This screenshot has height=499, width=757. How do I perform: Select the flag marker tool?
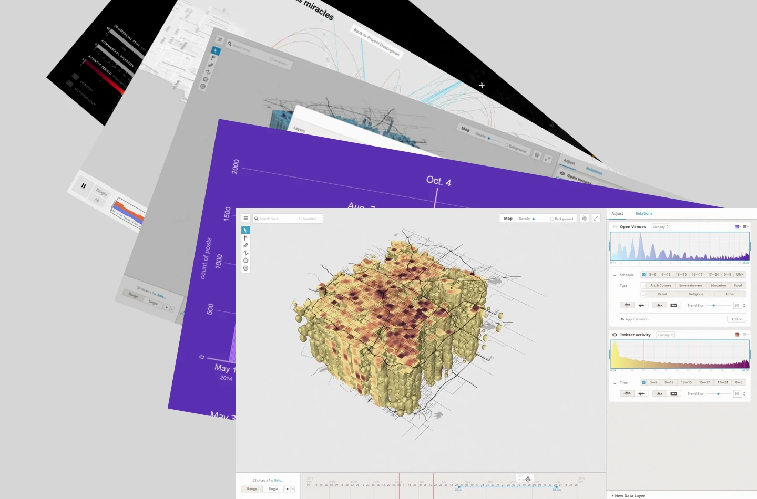pos(245,238)
